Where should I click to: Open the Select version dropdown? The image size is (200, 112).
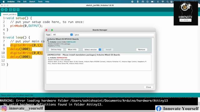pos(92,49)
